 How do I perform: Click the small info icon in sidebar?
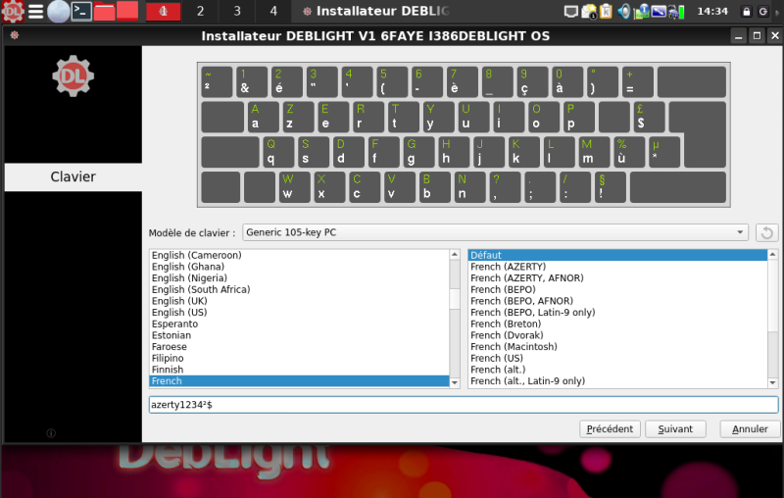51,433
